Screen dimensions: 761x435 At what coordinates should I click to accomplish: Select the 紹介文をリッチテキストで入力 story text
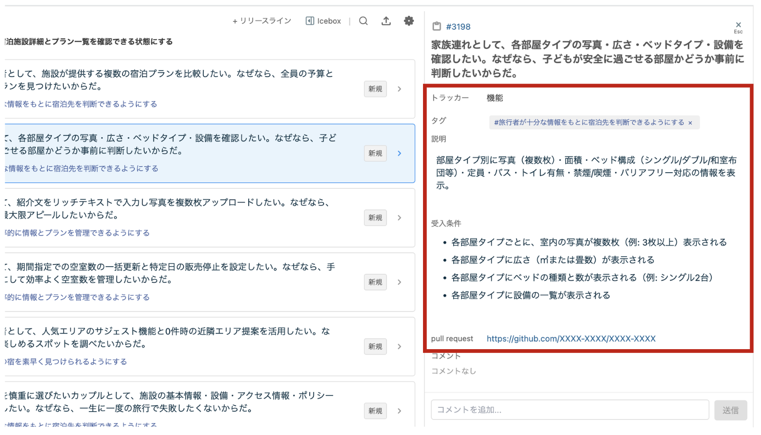(168, 208)
